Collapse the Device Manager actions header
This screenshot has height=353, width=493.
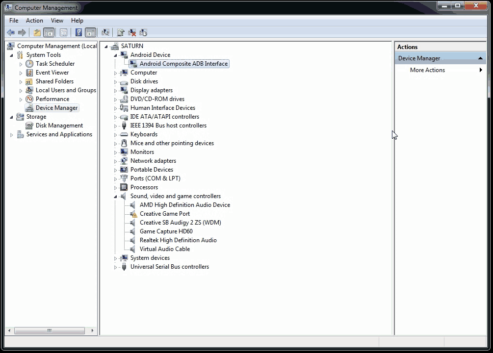click(480, 58)
